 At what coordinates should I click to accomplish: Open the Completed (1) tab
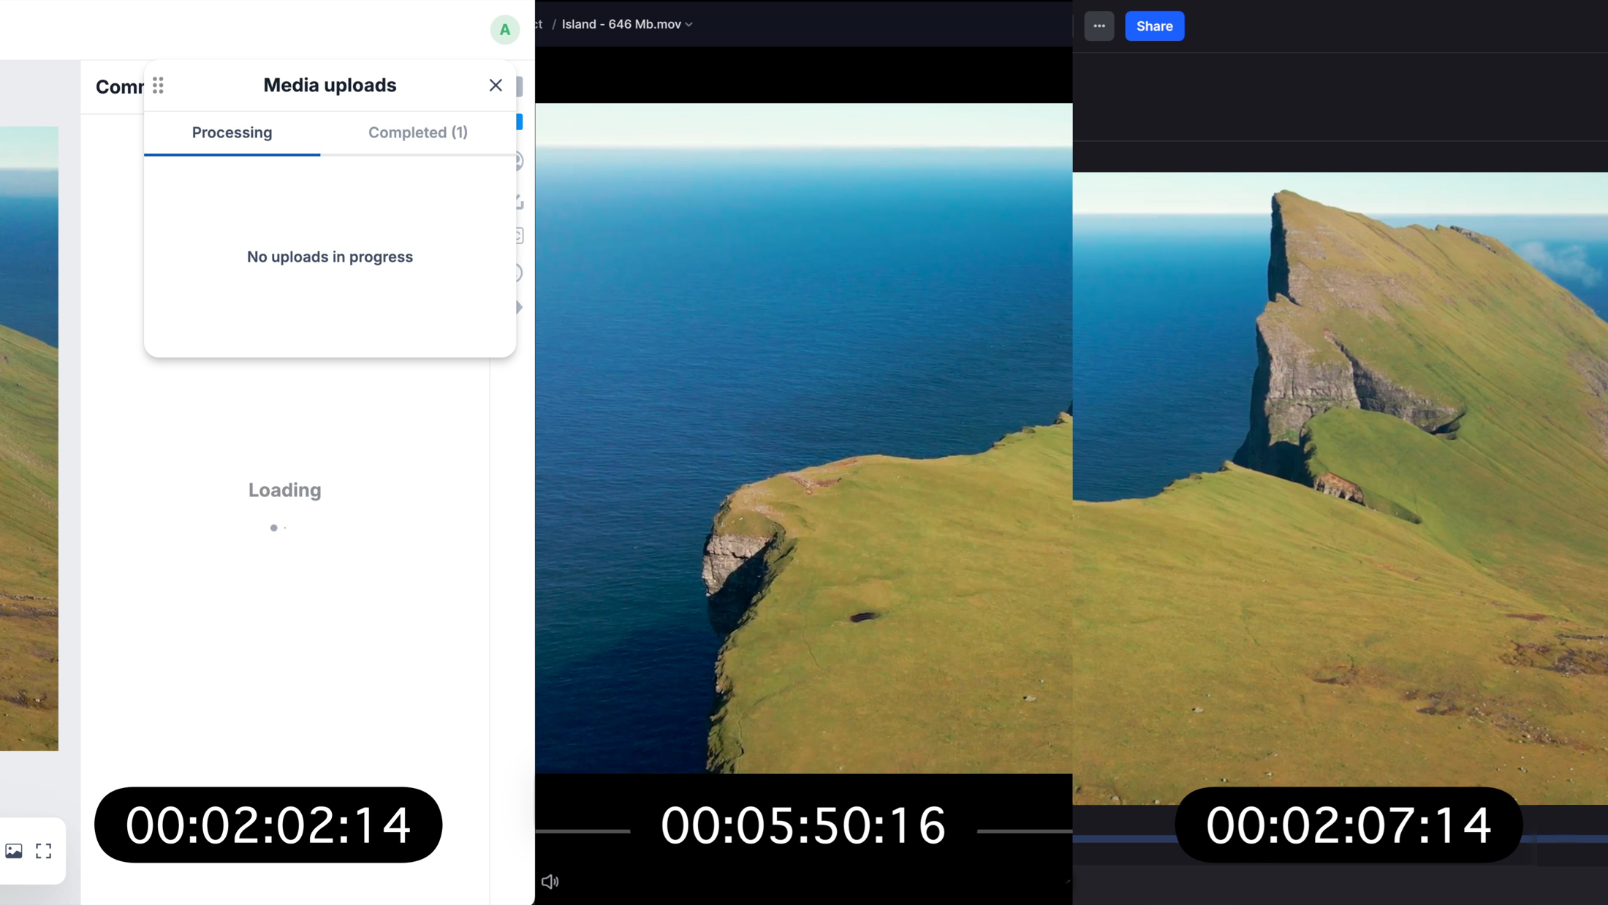[417, 132]
